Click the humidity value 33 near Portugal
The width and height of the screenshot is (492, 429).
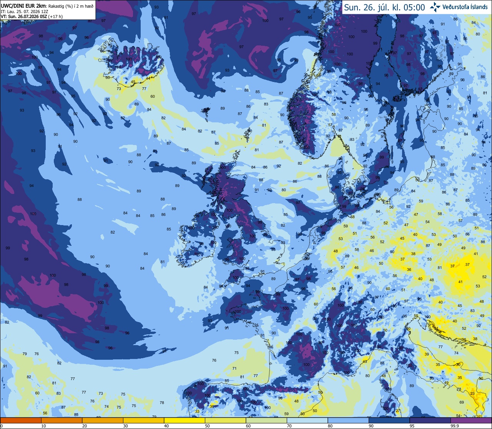pyautogui.click(x=197, y=411)
